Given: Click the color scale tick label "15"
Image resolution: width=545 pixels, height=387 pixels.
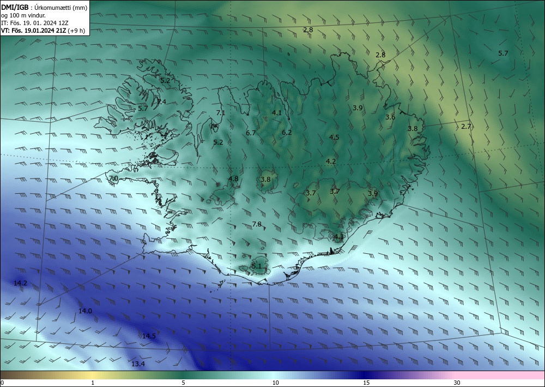Looking at the screenshot, I should click(366, 383).
